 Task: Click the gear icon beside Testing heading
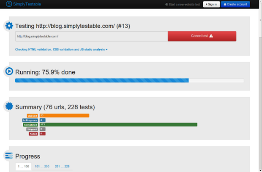tap(9, 26)
